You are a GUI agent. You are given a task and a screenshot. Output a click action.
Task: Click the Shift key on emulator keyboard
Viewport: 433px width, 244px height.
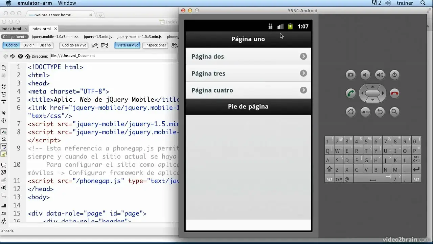pyautogui.click(x=329, y=169)
